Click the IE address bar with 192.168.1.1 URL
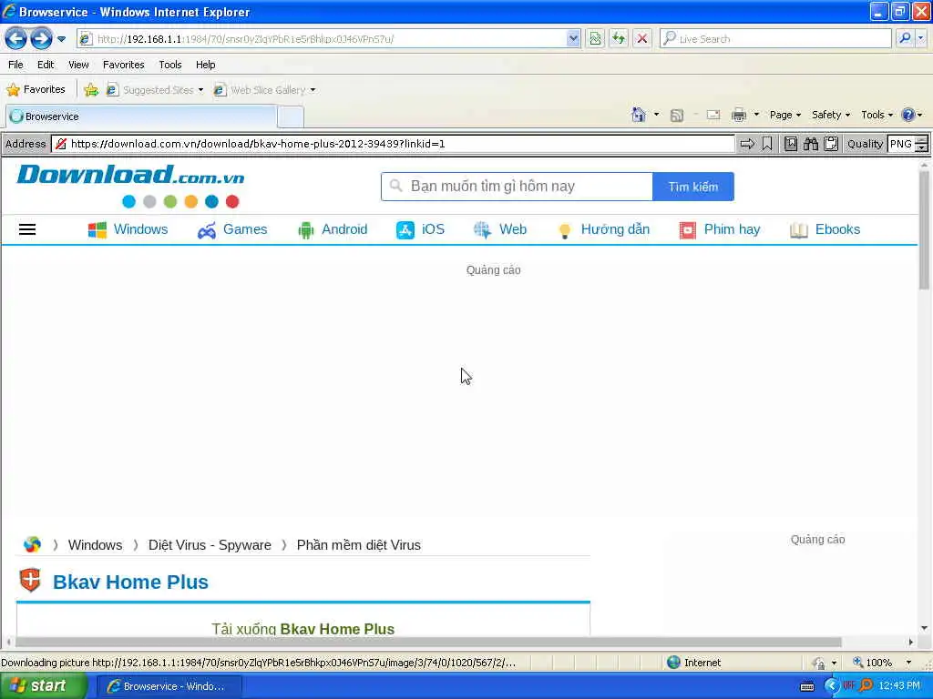933x699 pixels. (x=322, y=38)
